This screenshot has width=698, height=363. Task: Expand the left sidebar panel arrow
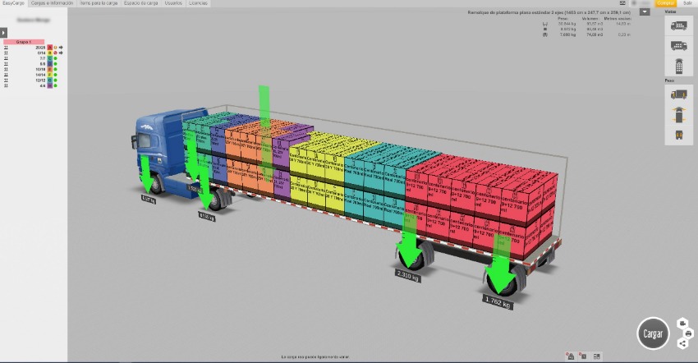[3, 32]
